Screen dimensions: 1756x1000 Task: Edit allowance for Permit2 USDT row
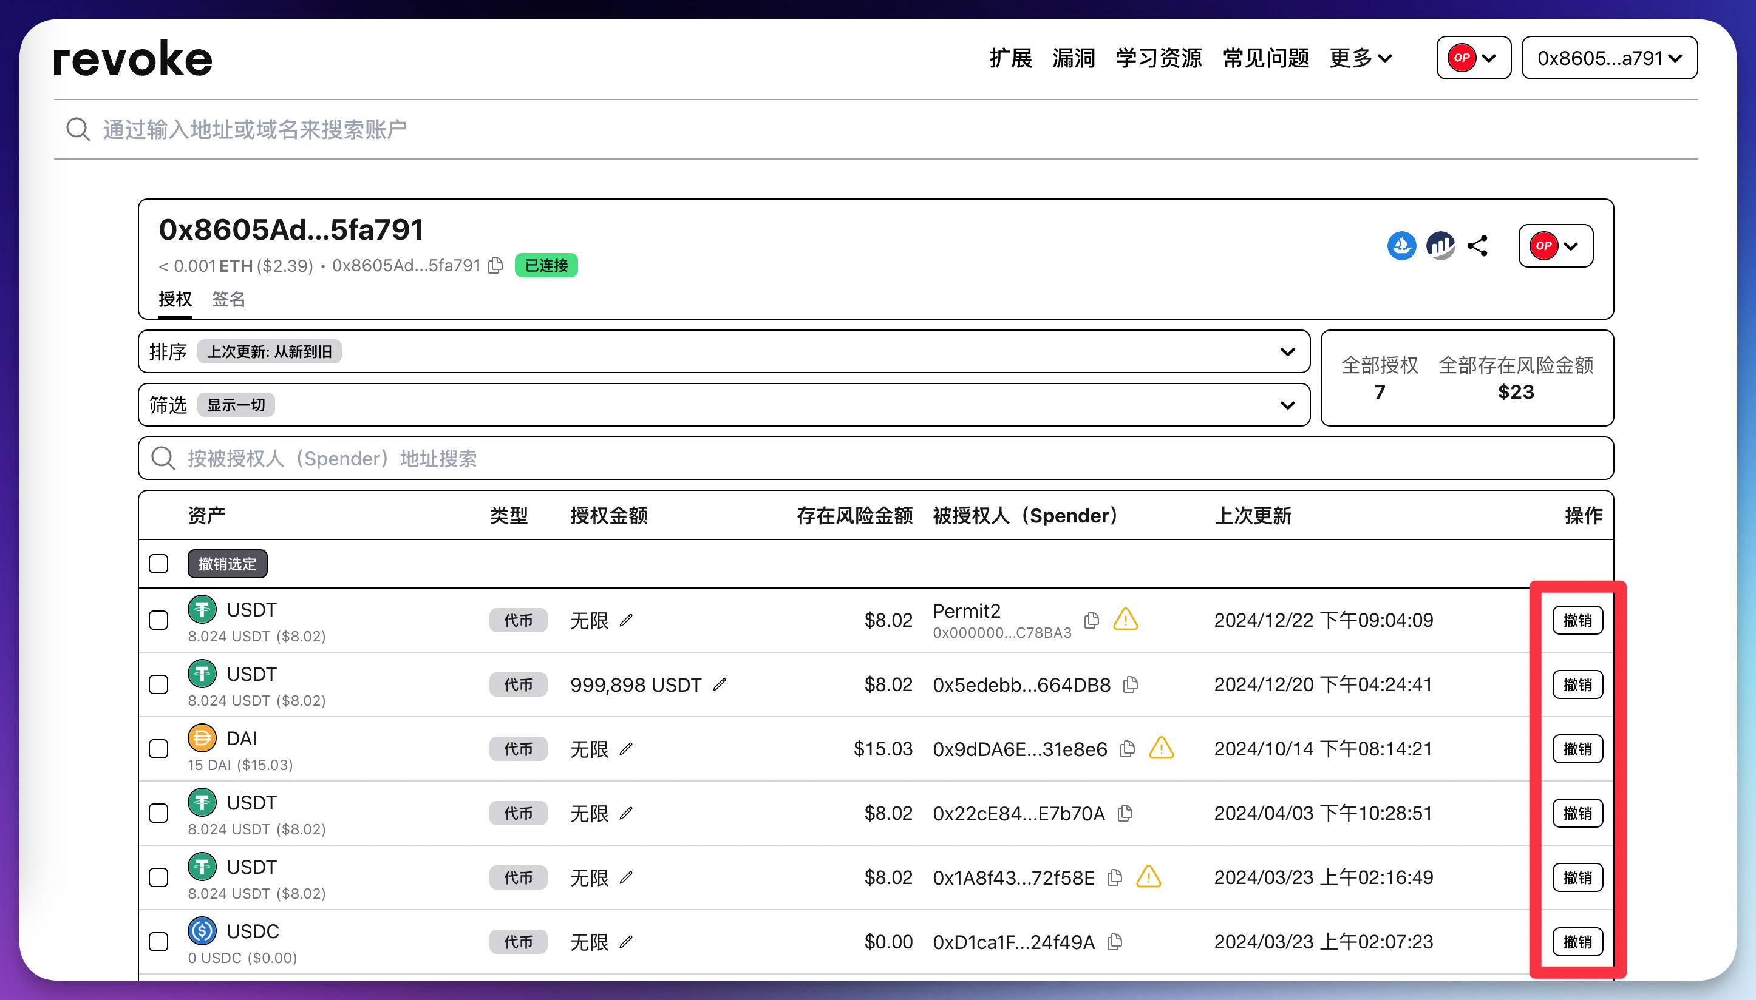tap(625, 620)
